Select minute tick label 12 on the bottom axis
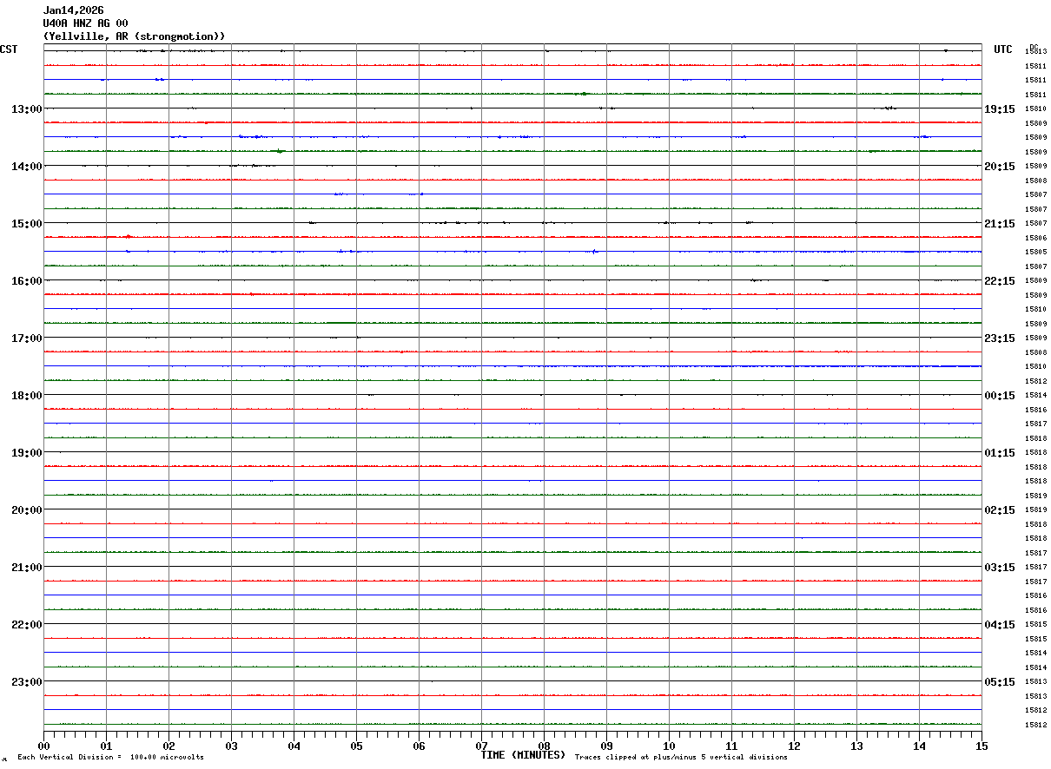This screenshot has width=1051, height=769. pyautogui.click(x=794, y=746)
